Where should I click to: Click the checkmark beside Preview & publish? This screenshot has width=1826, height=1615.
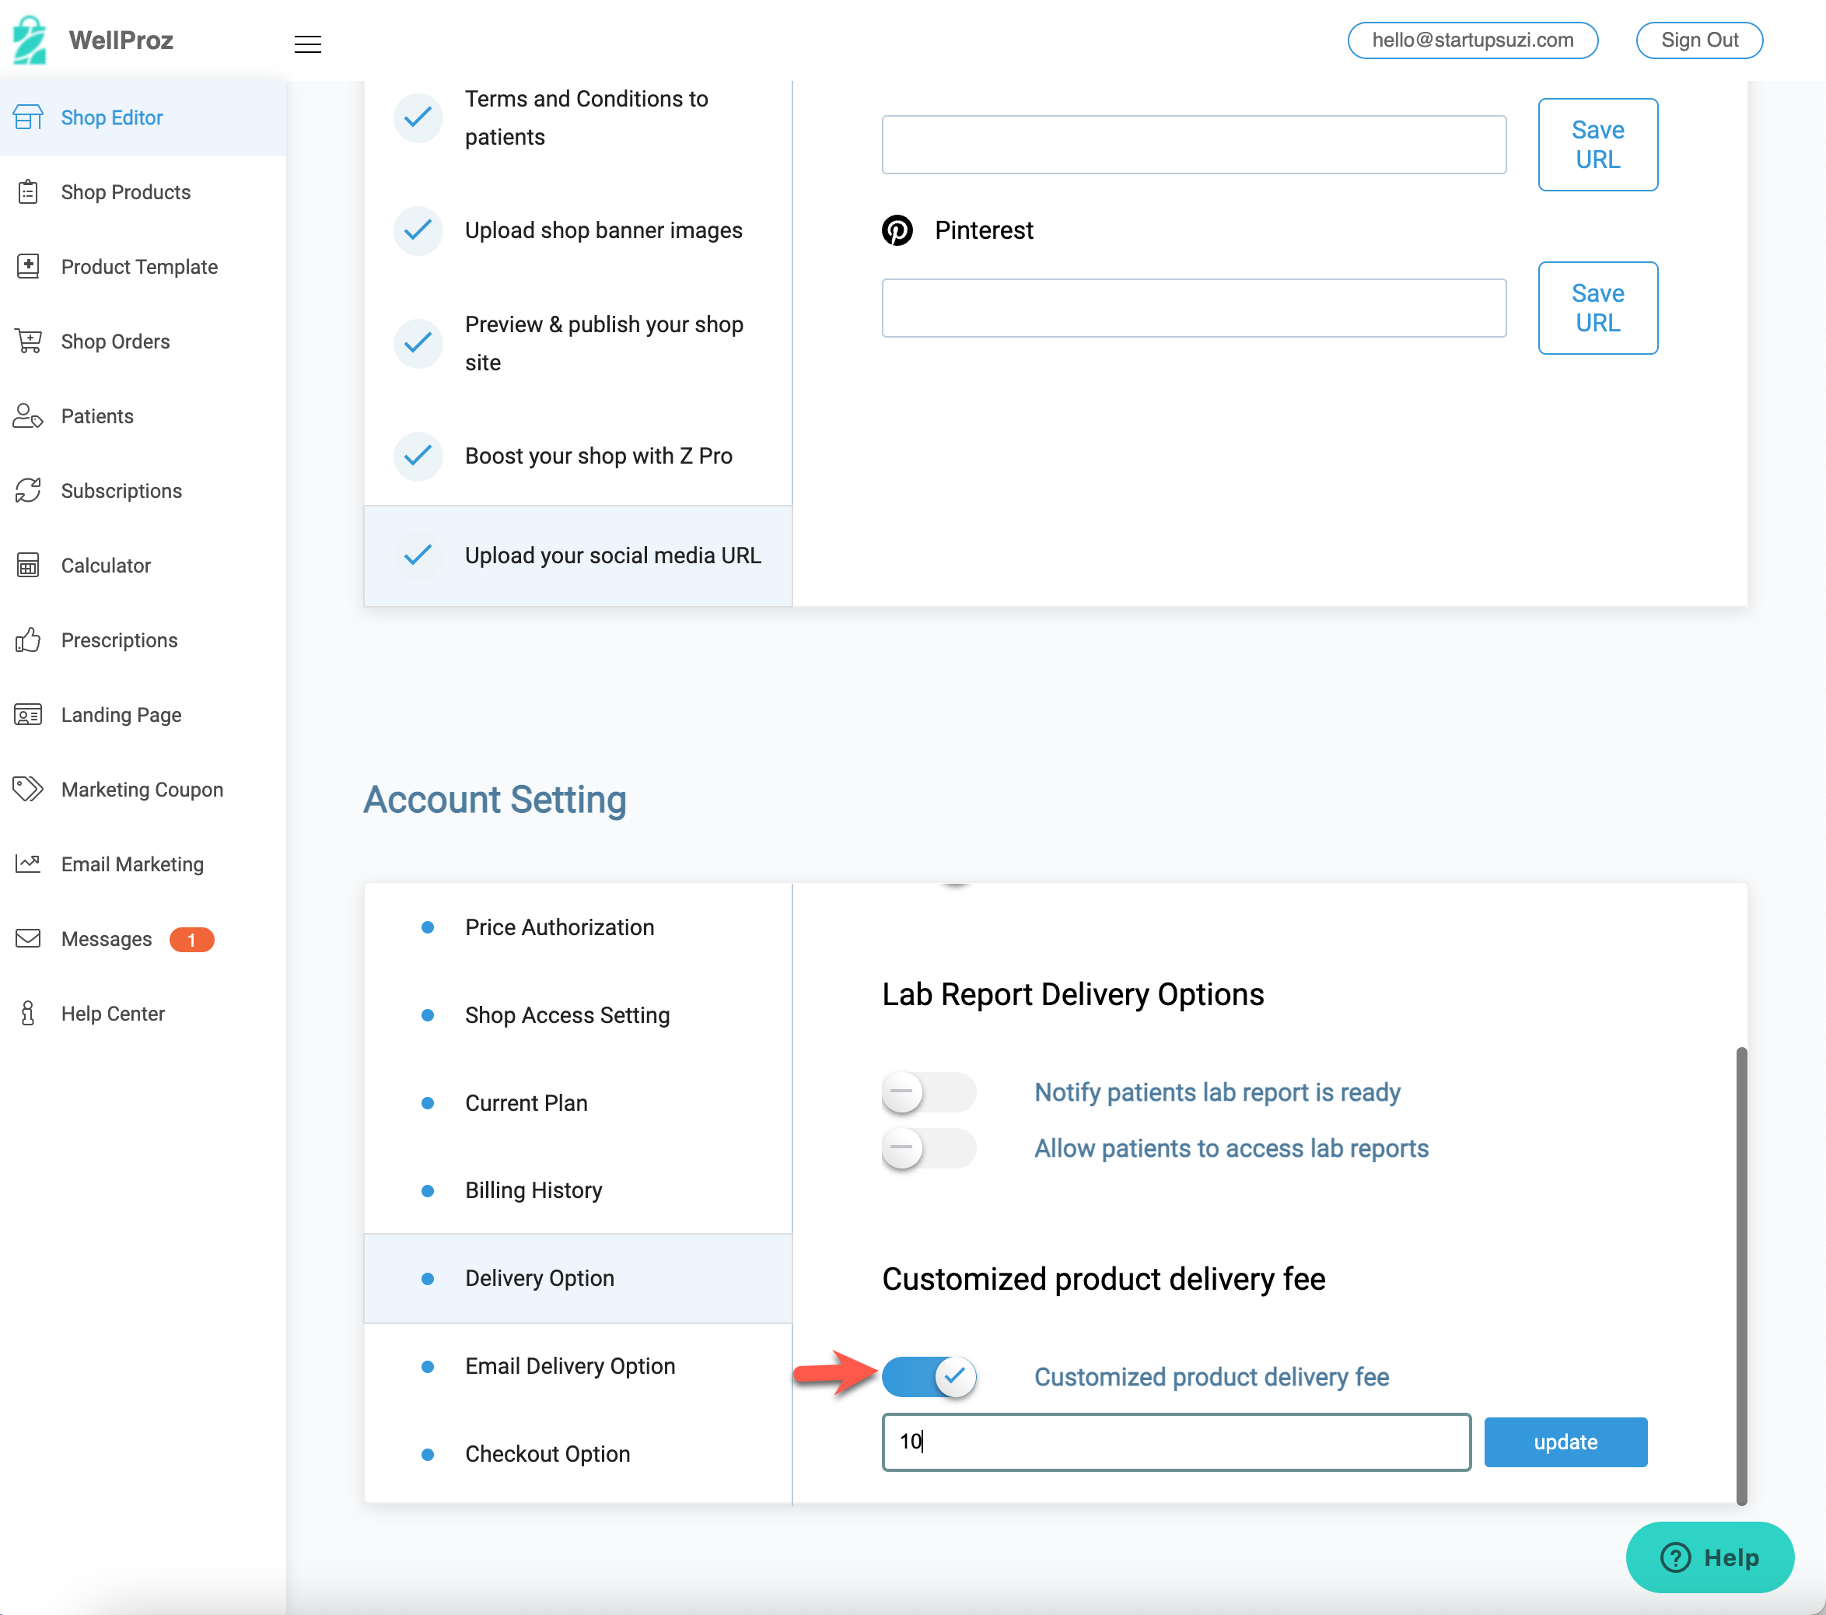pyautogui.click(x=418, y=343)
